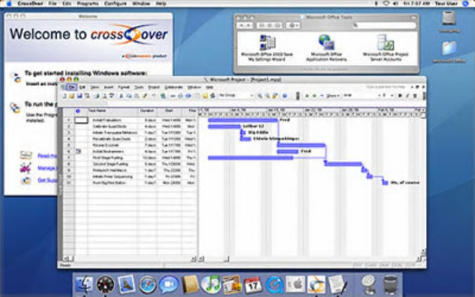Click the iTunes icon in the Dock
Viewport: 475px width, 297px height.
pyautogui.click(x=211, y=284)
